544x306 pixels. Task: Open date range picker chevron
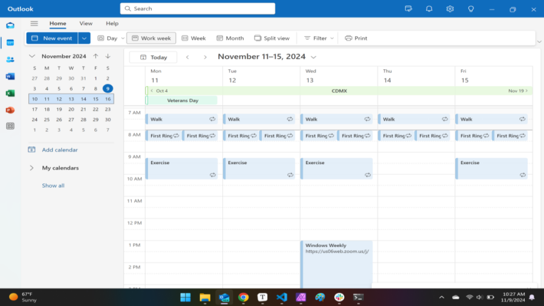[314, 57]
